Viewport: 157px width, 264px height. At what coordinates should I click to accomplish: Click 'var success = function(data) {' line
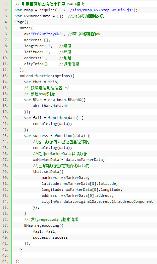pyautogui.click(x=57, y=136)
